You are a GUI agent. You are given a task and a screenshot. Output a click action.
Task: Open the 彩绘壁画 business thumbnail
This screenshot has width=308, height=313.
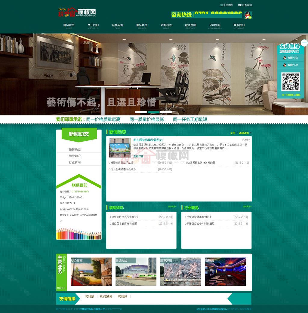coord(91,272)
